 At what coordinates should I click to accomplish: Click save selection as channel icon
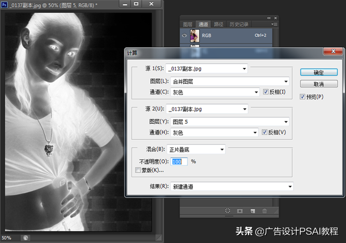click(240, 211)
